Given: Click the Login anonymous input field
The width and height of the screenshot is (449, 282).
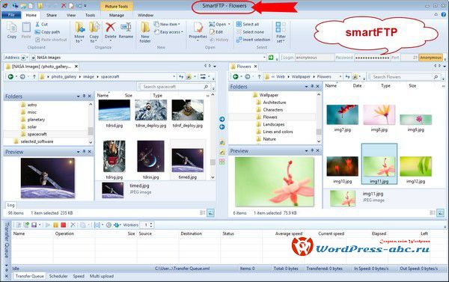Looking at the screenshot, I should point(314,58).
